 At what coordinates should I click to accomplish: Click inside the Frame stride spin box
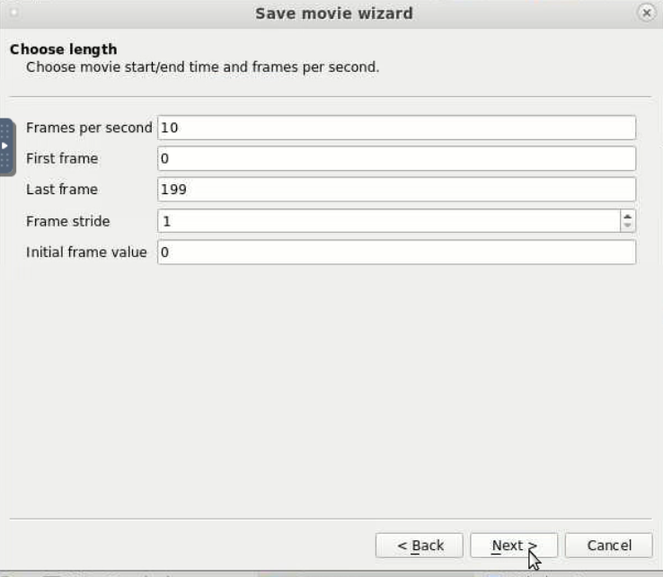389,221
